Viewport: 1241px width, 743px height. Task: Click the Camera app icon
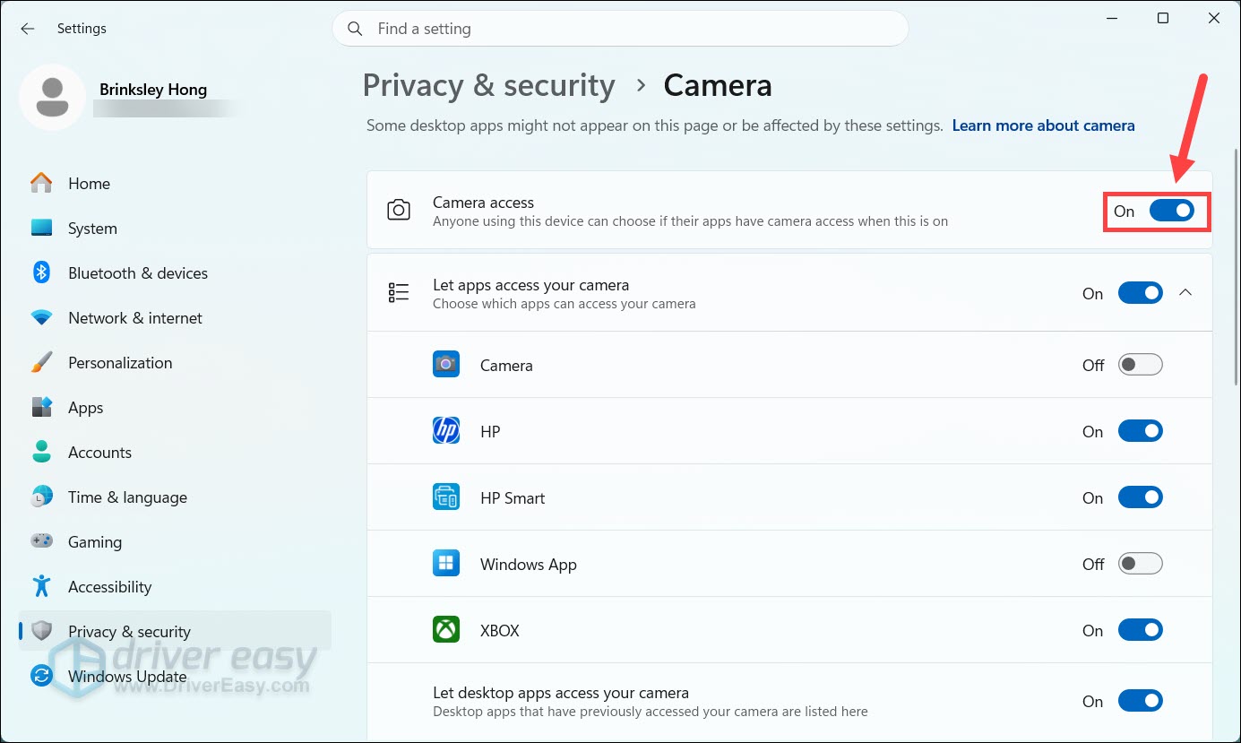pyautogui.click(x=446, y=365)
